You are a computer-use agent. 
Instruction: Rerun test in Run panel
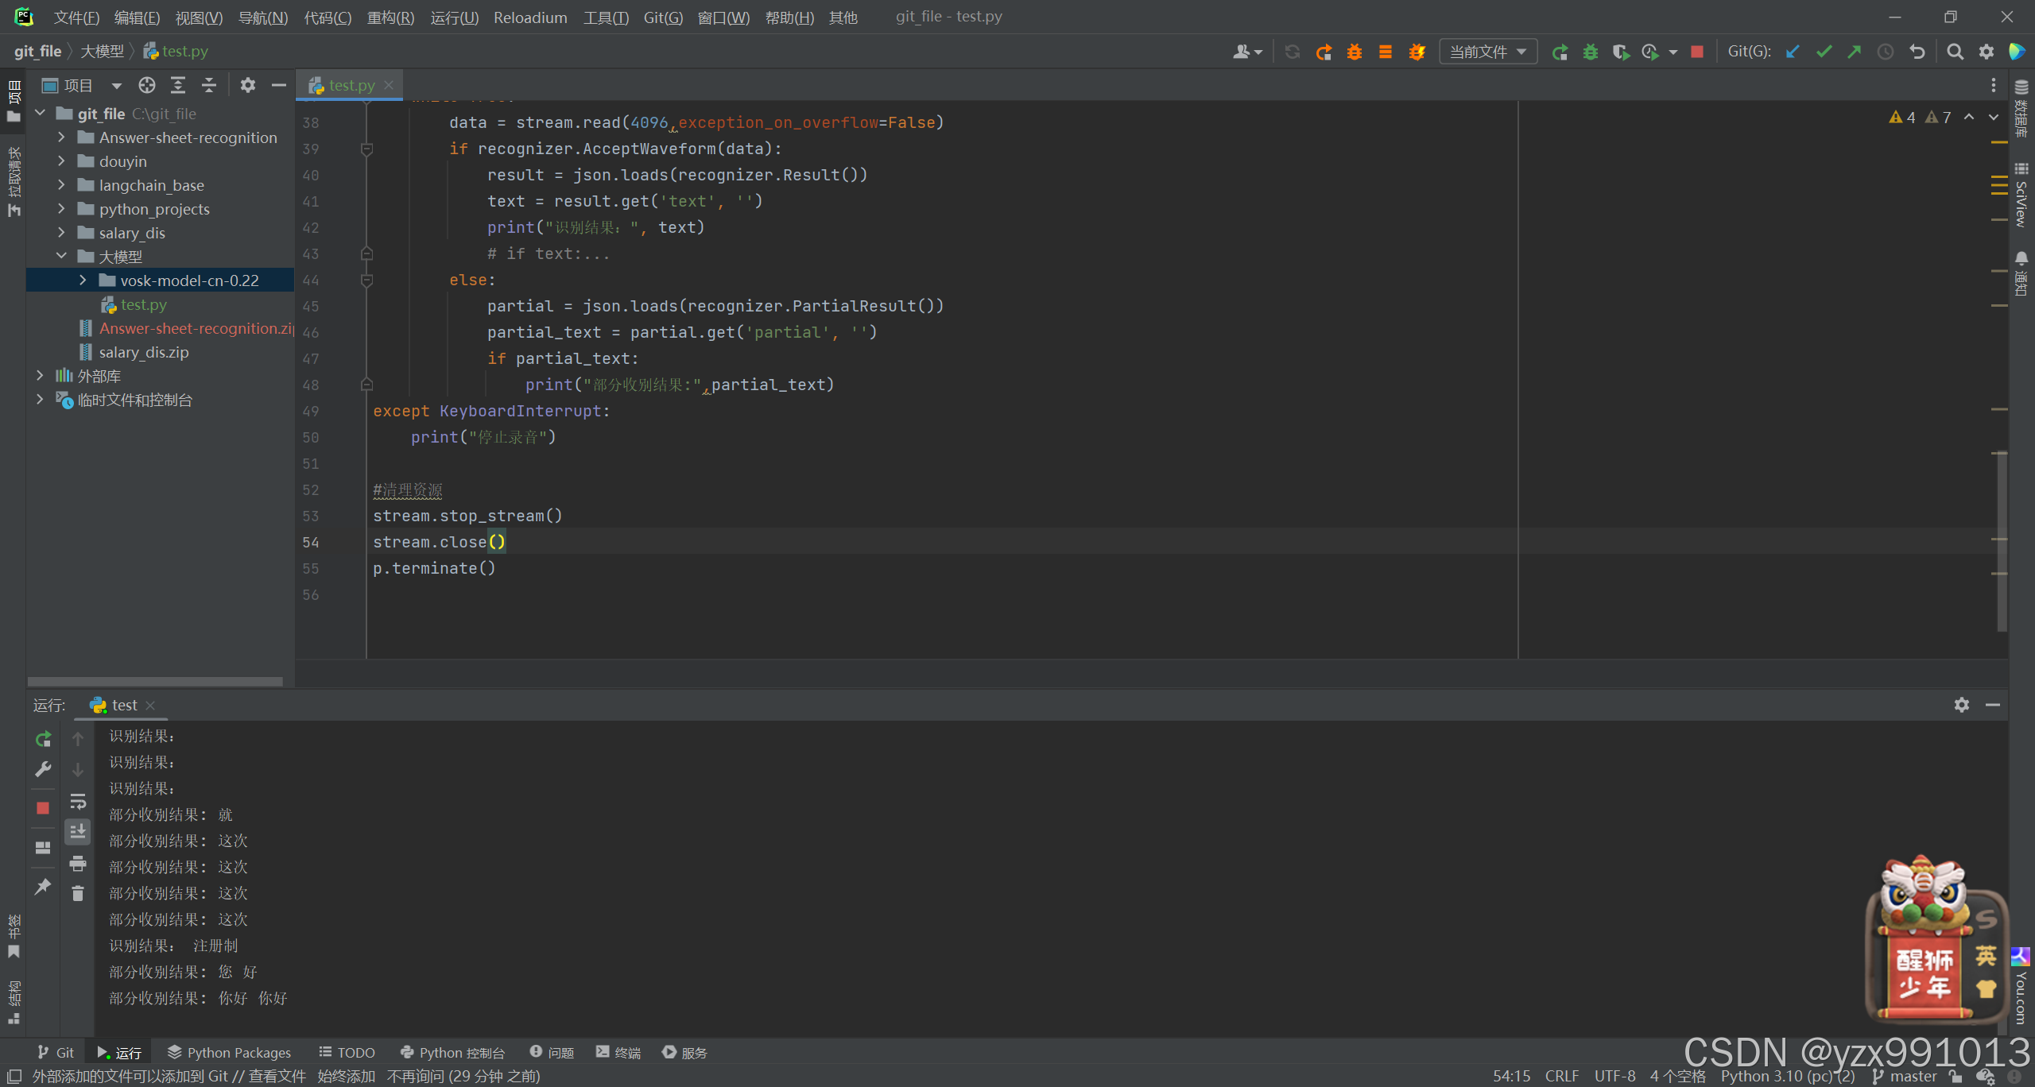click(x=43, y=739)
